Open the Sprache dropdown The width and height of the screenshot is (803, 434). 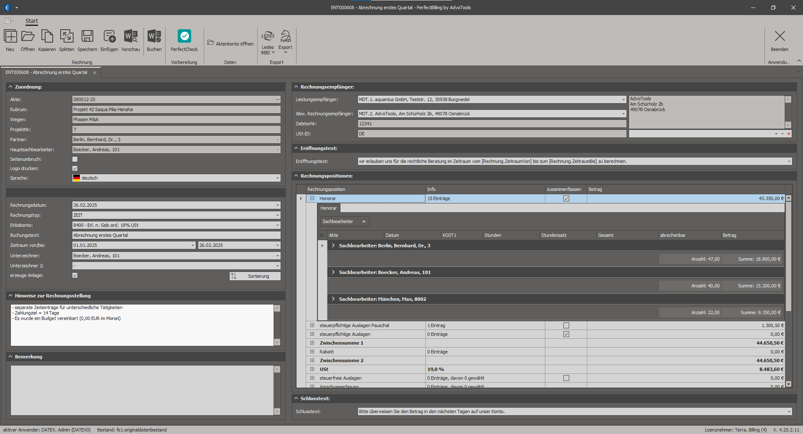[277, 178]
